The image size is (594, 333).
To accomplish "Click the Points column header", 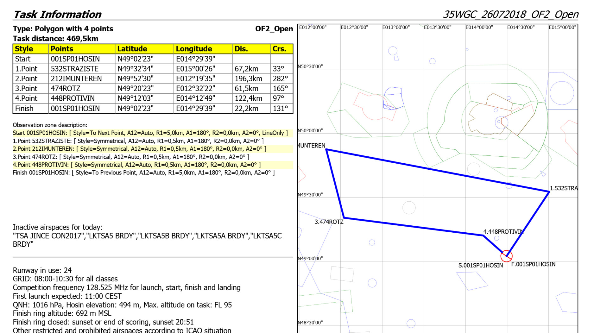I will tap(62, 49).
